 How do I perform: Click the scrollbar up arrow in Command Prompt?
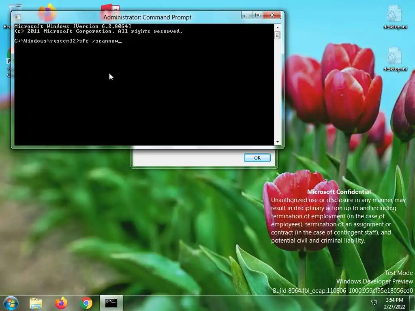[x=277, y=27]
